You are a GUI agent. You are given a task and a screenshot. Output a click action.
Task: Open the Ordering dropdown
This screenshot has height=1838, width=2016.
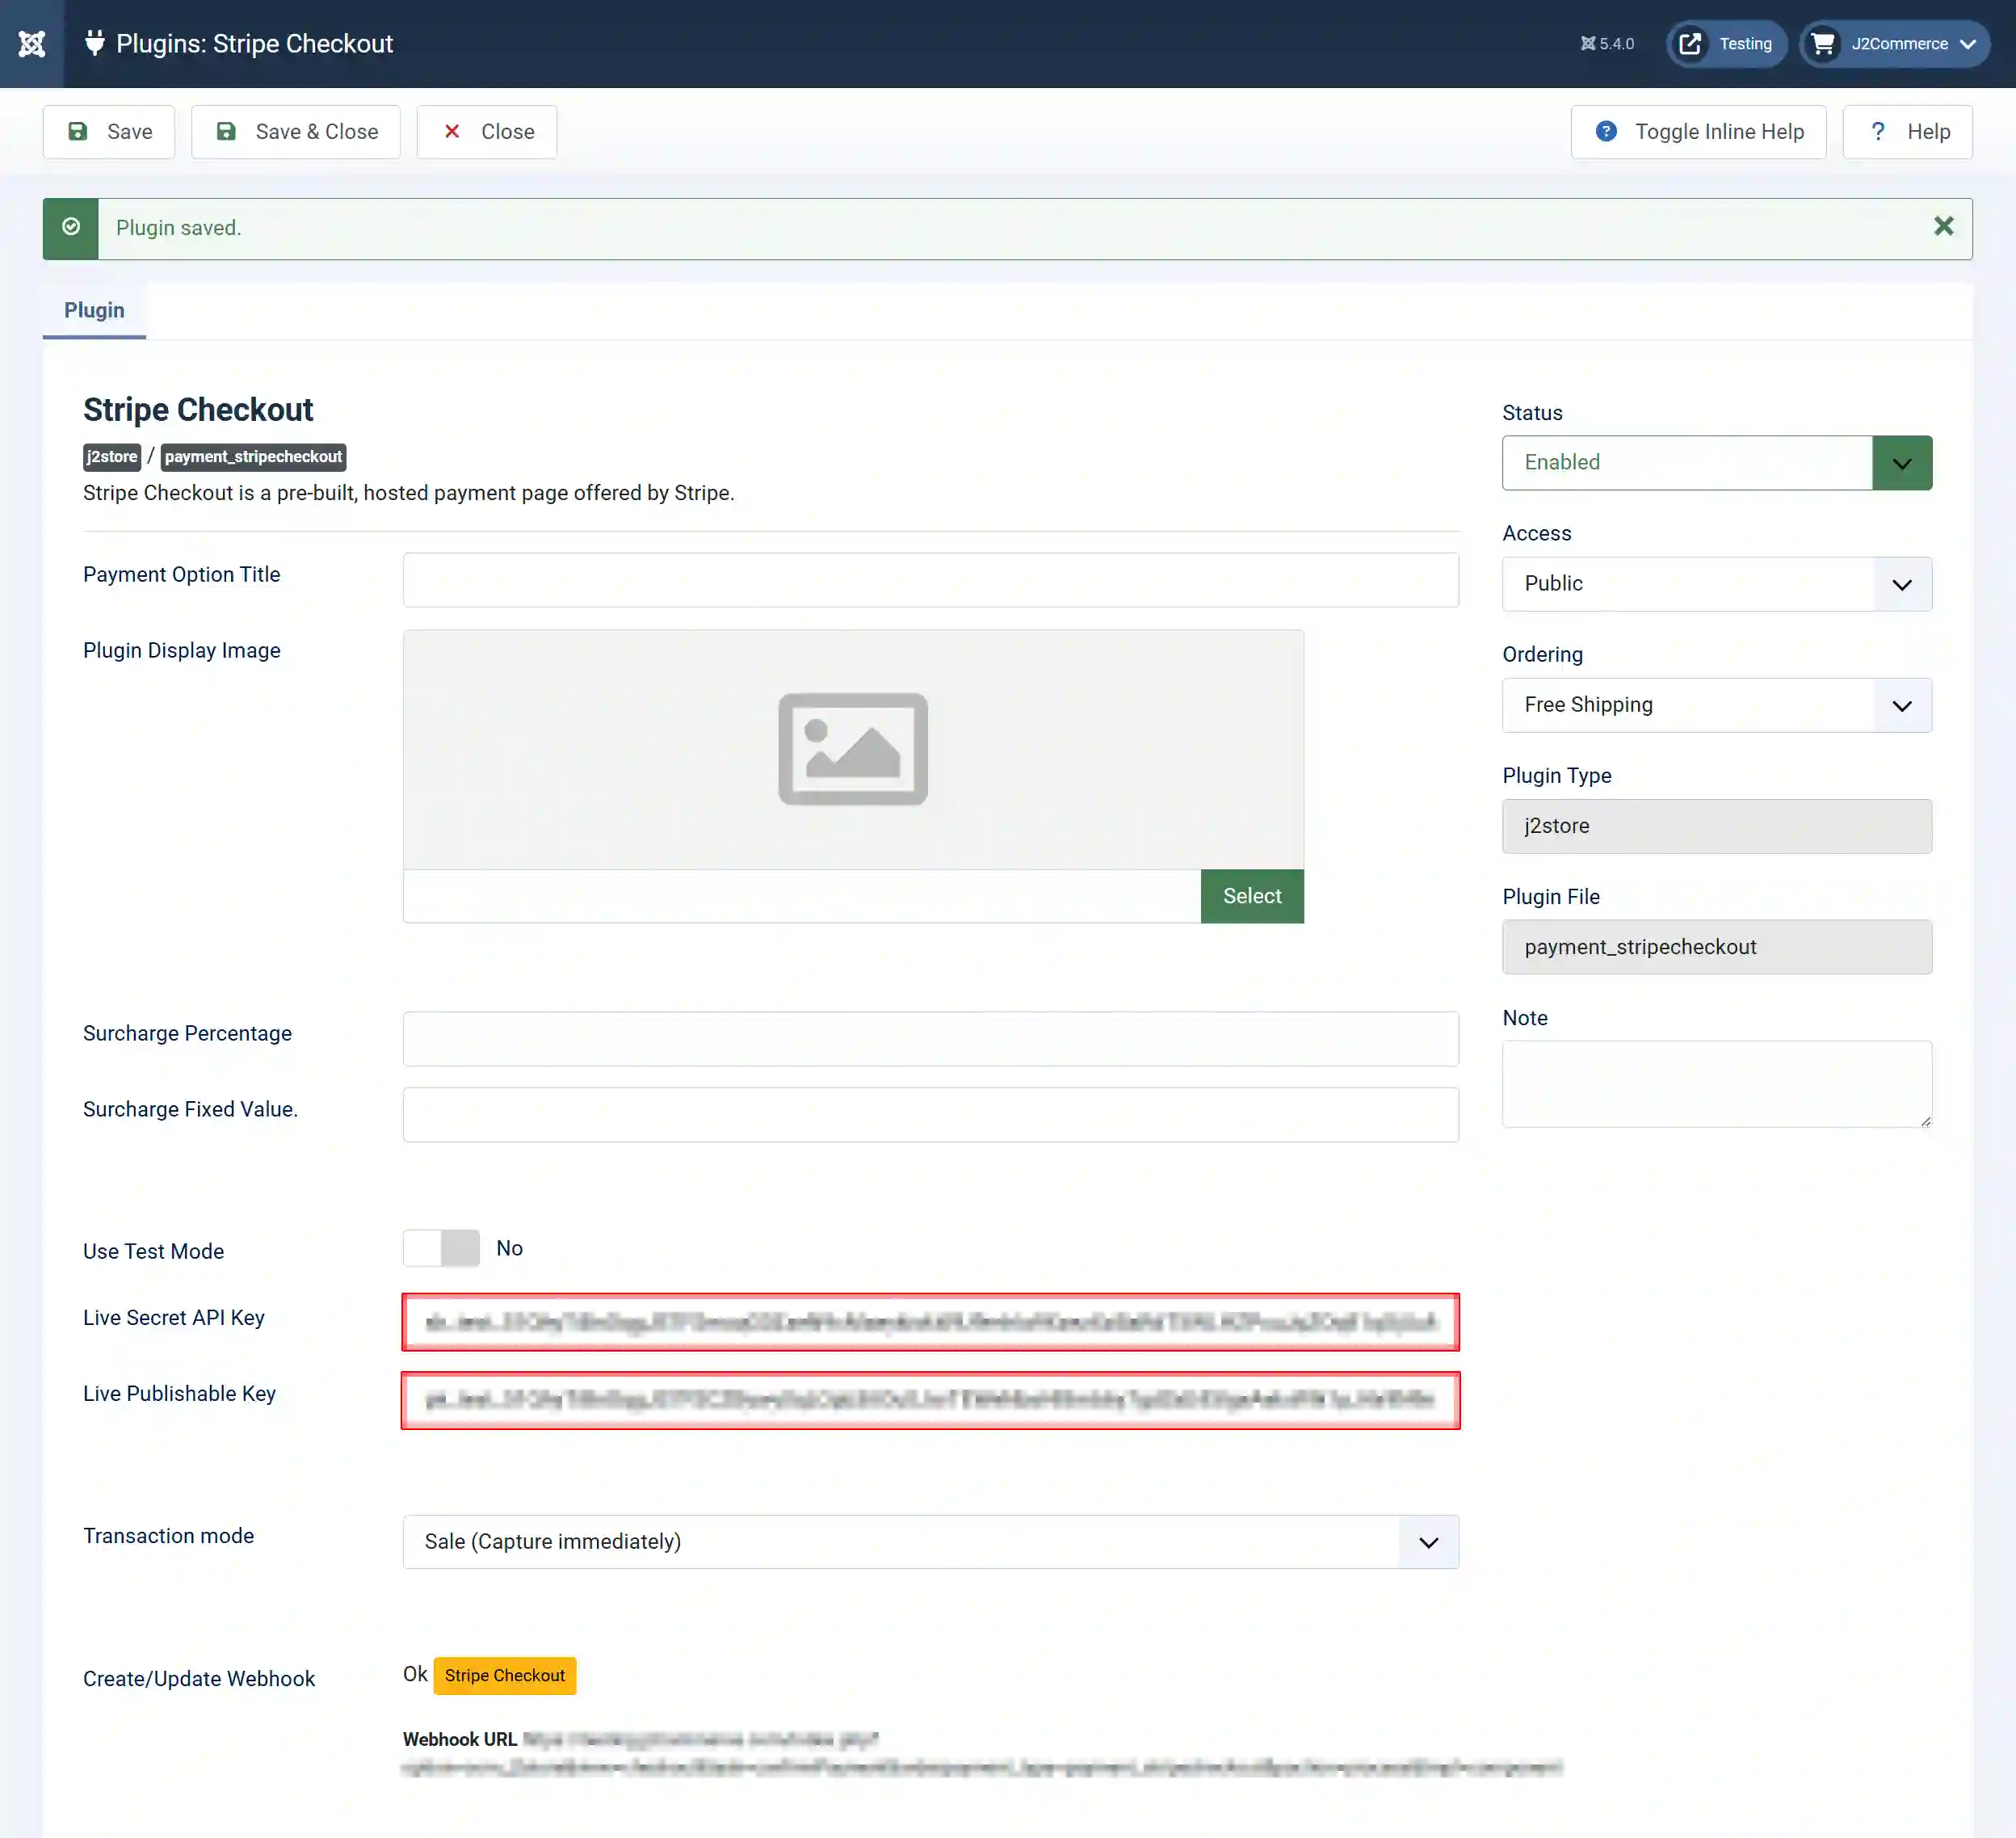coord(1717,705)
